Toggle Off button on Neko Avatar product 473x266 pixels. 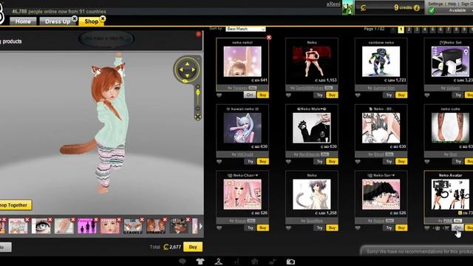[457, 228]
